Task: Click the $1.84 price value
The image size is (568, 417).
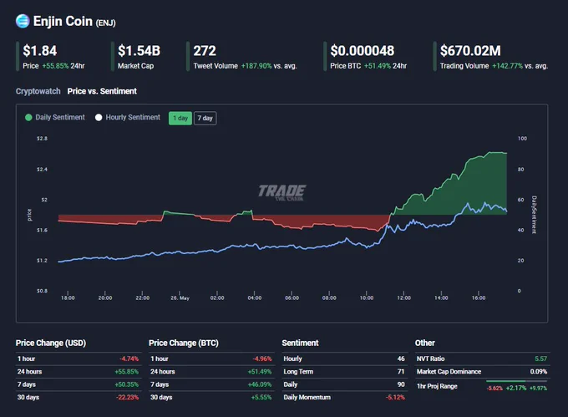Action: [x=40, y=51]
